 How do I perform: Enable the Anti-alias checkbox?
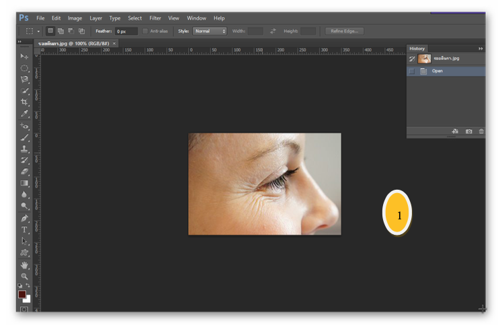coord(145,31)
